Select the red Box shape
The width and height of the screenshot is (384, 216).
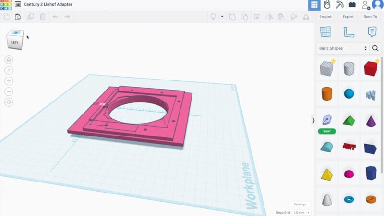pyautogui.click(x=371, y=68)
